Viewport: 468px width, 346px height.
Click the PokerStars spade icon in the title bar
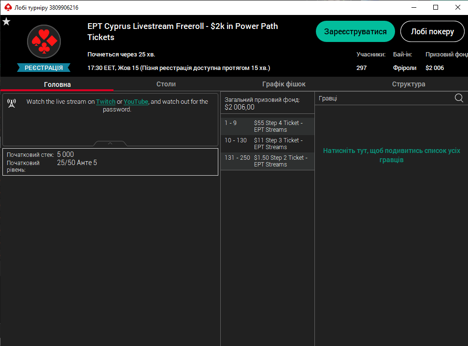(x=8, y=7)
